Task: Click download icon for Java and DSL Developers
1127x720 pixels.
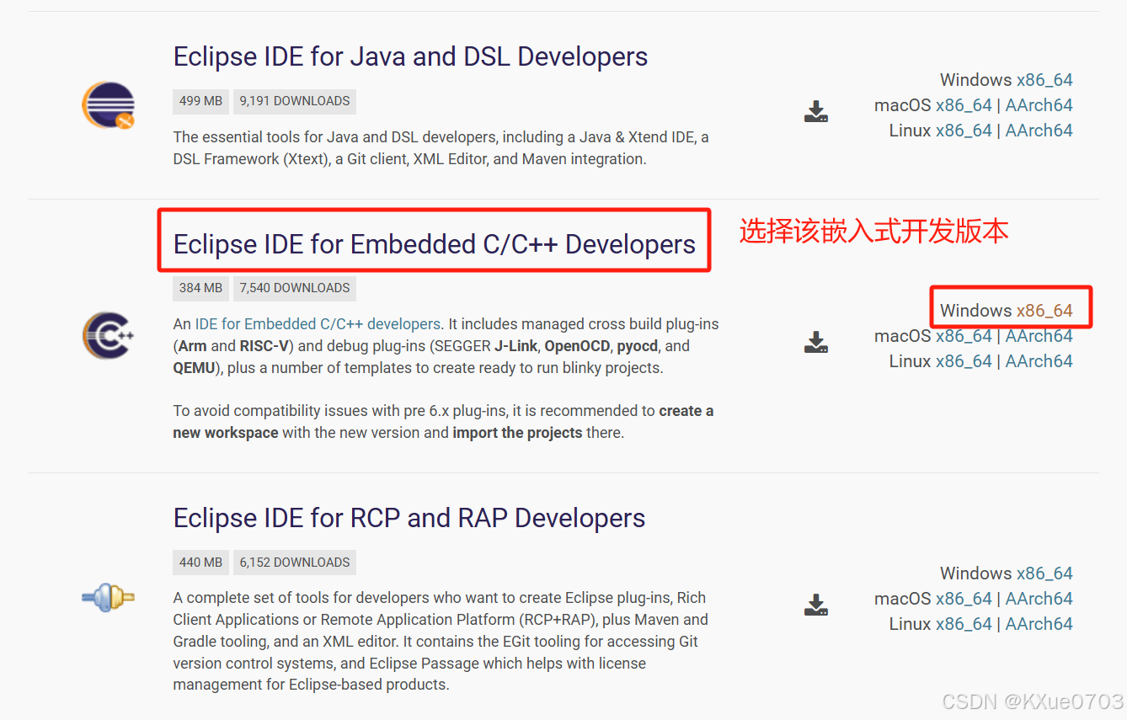Action: click(x=815, y=112)
